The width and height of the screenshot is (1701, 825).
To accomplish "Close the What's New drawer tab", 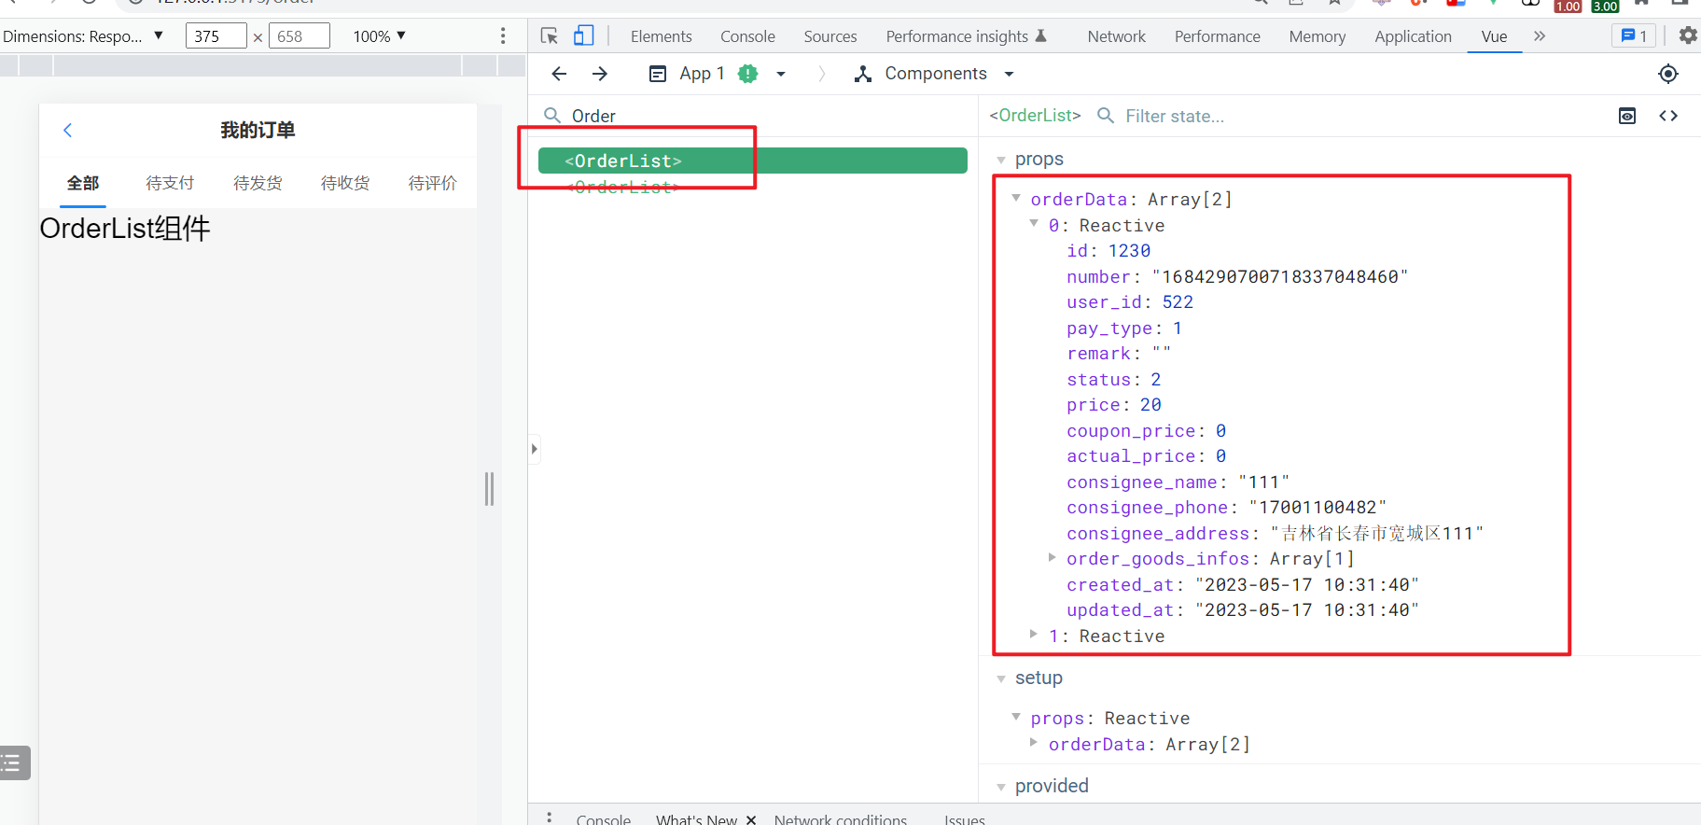I will 751,819.
